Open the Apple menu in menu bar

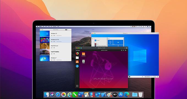tap(37, 26)
